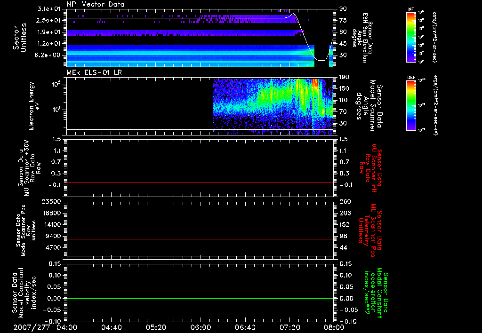
Task: Click the 08:00 time axis label
Action: click(334, 327)
